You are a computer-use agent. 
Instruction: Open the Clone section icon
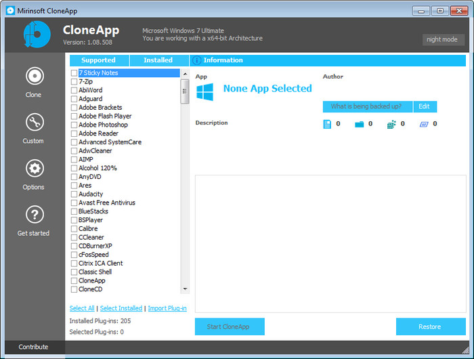(35, 76)
